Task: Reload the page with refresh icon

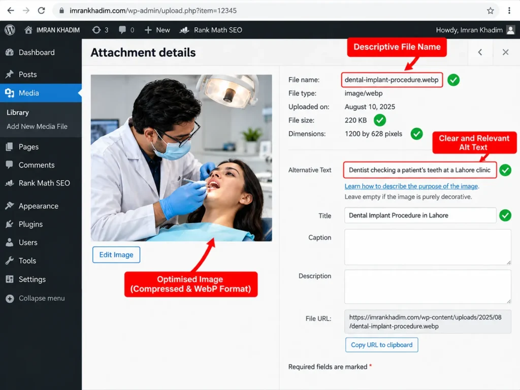Action: coord(42,11)
